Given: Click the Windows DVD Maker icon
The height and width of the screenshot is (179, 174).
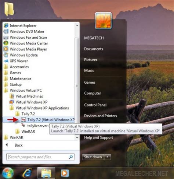Looking at the screenshot, I should (6, 32).
